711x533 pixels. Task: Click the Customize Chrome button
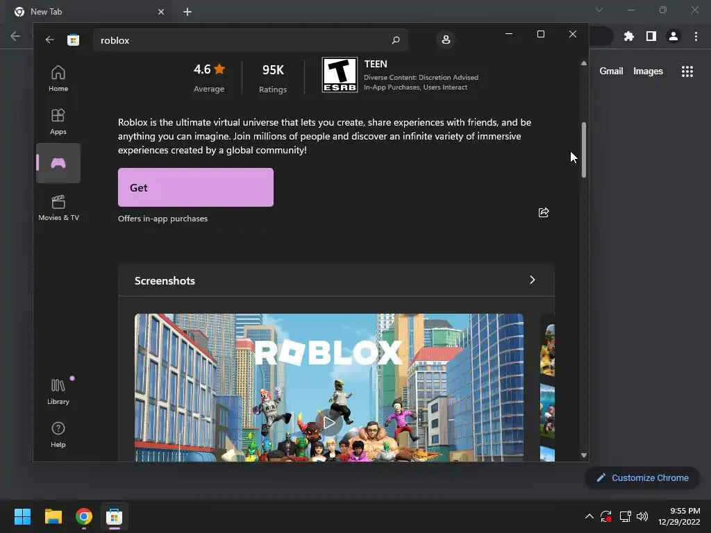coord(642,477)
